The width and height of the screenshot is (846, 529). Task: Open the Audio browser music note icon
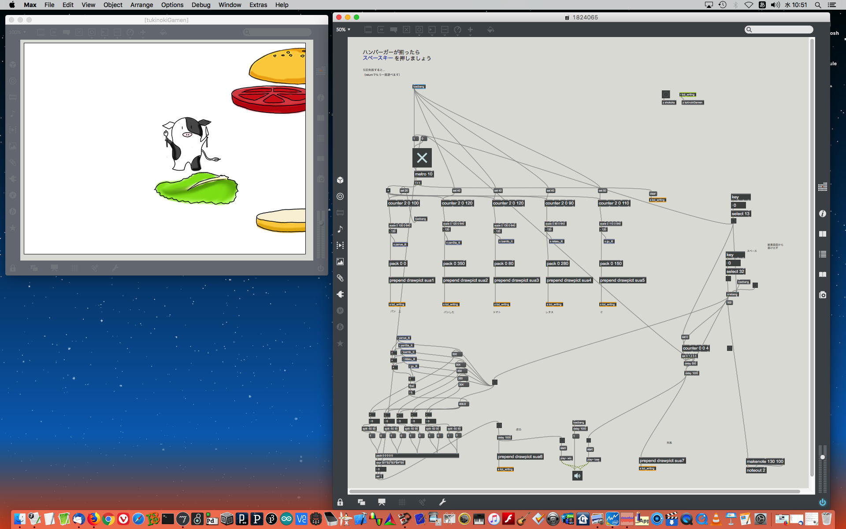[x=340, y=229]
